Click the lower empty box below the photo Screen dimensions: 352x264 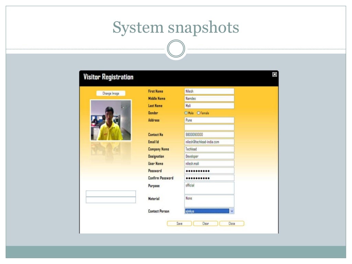point(111,200)
